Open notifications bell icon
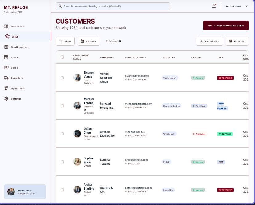Viewport: 255px width, 205px height. point(214,6)
